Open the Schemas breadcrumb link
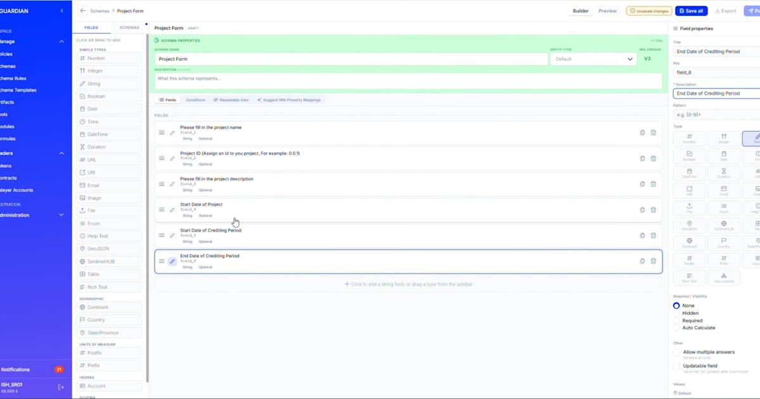The image size is (760, 399). click(x=99, y=11)
